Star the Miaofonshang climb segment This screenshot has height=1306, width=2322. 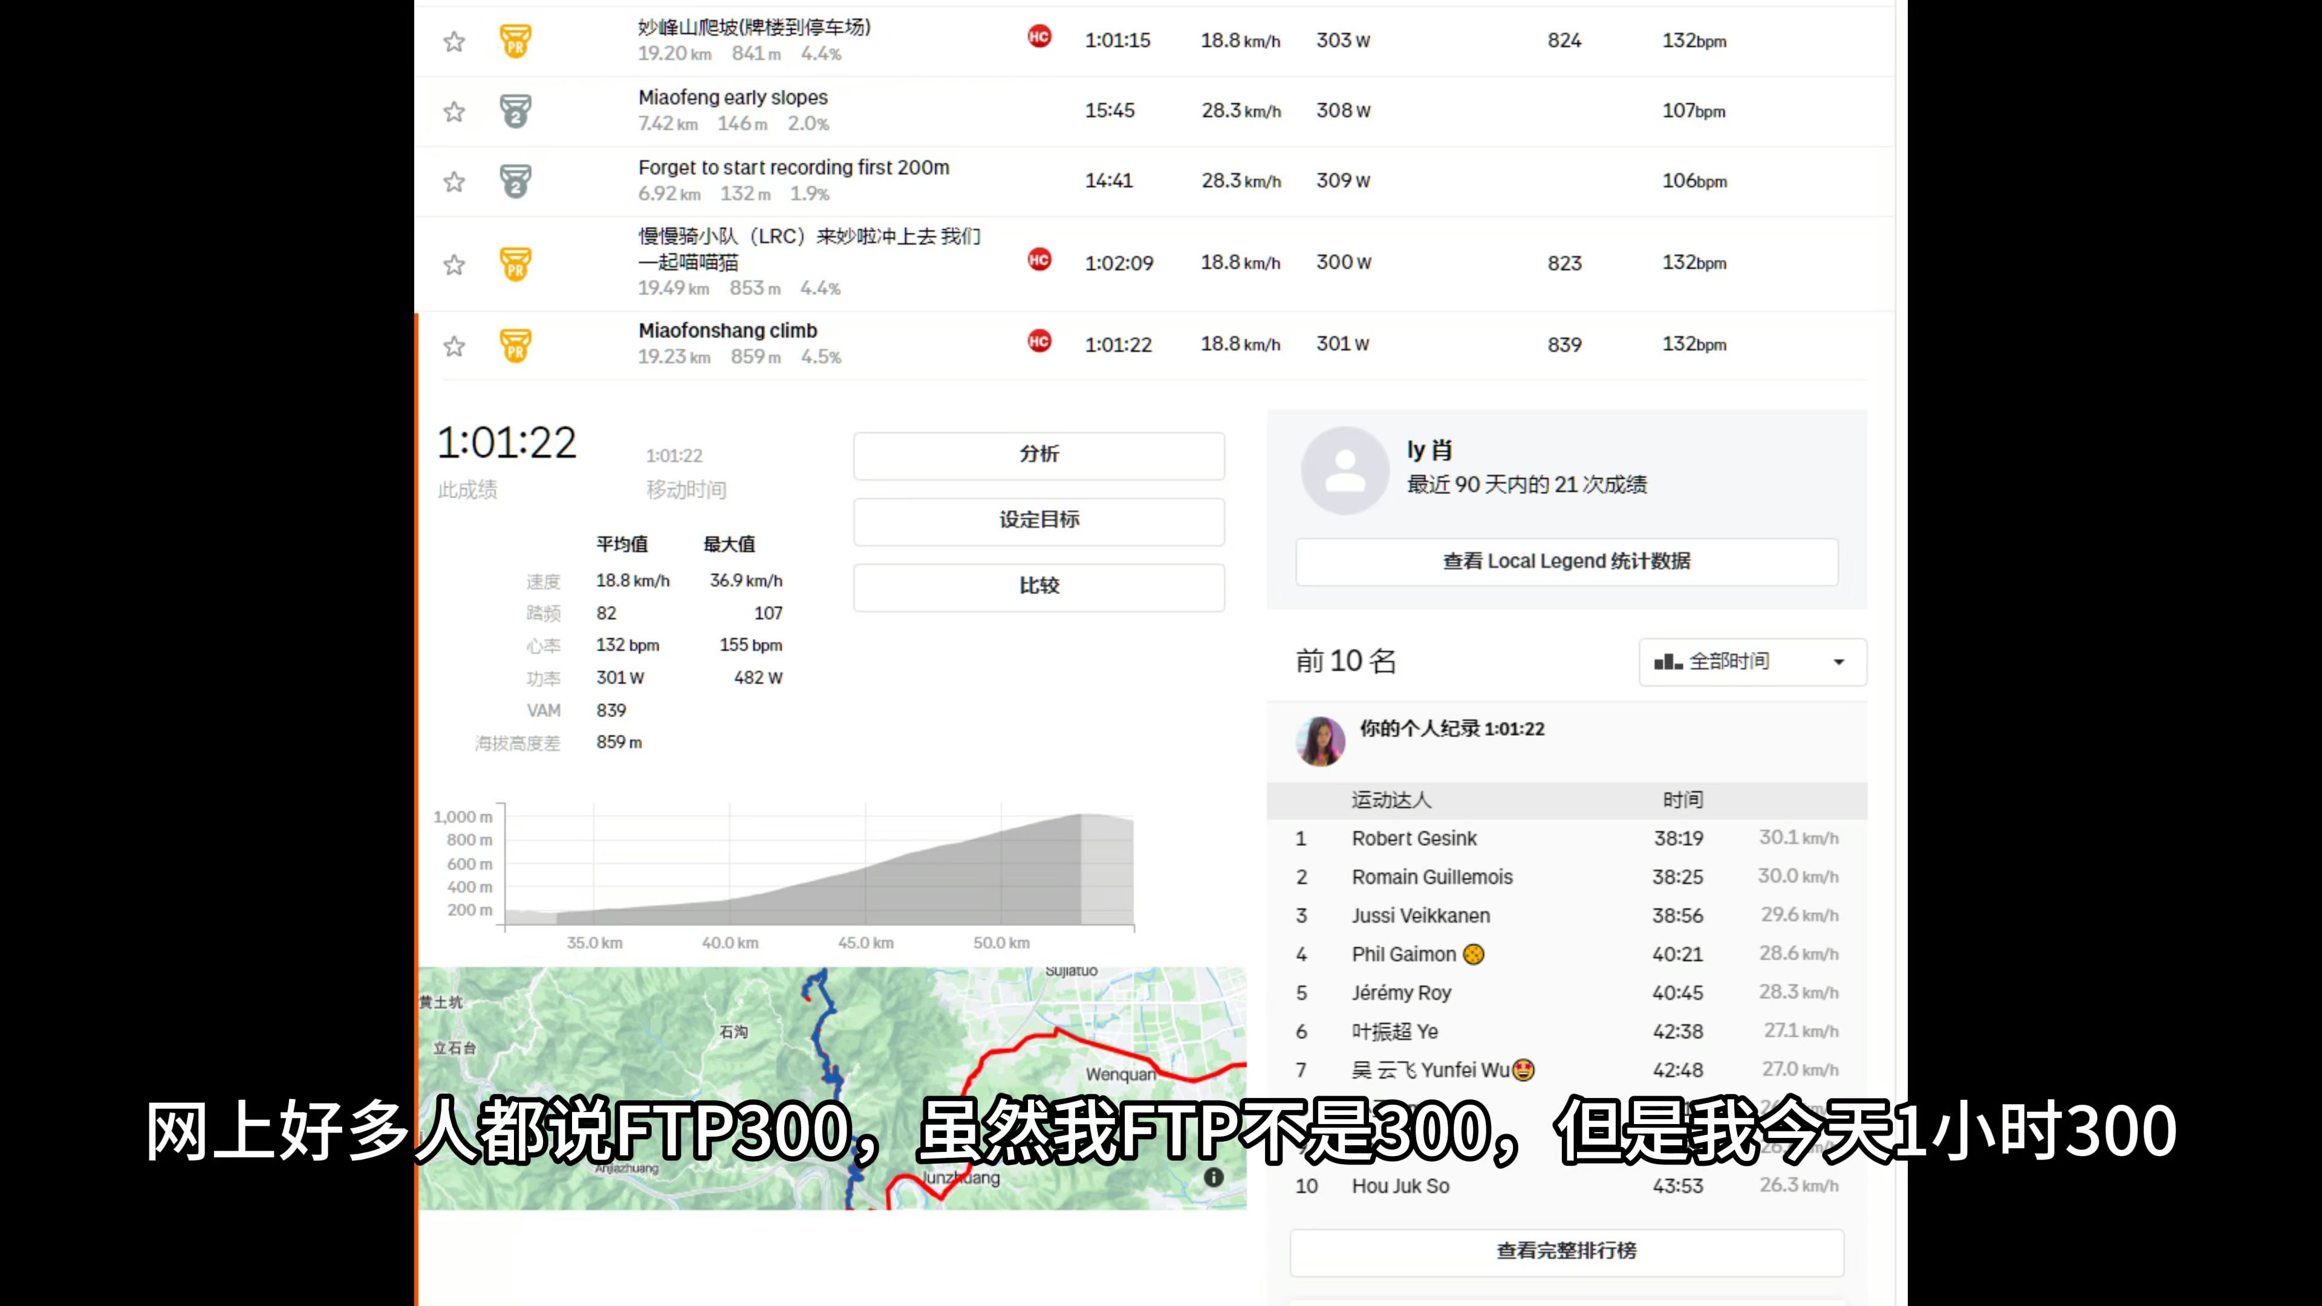454,347
